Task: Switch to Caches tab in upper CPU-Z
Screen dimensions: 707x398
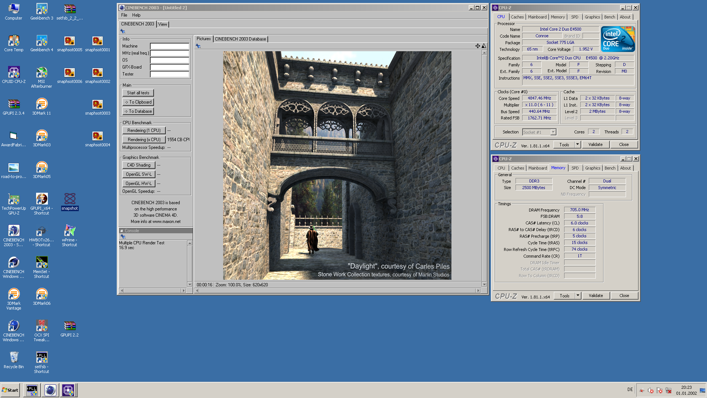Action: pos(517,17)
